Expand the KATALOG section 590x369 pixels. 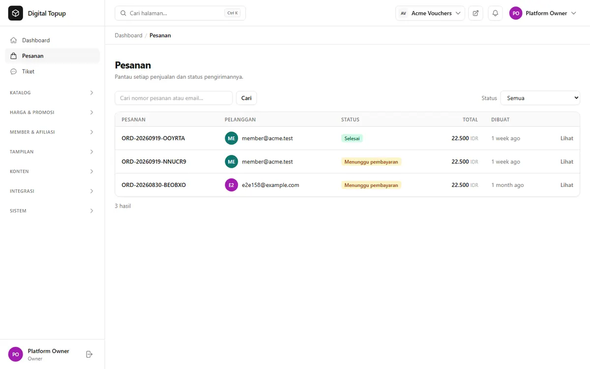click(x=52, y=92)
